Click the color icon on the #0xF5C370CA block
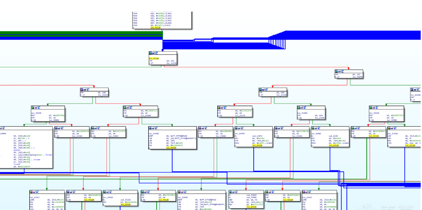The image size is (422, 210). click(142, 192)
